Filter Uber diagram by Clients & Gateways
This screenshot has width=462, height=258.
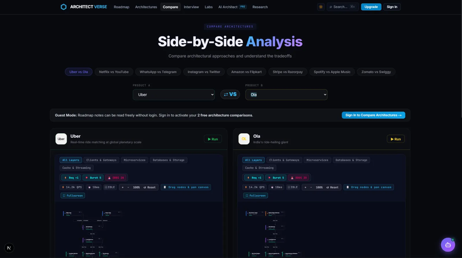(x=101, y=160)
